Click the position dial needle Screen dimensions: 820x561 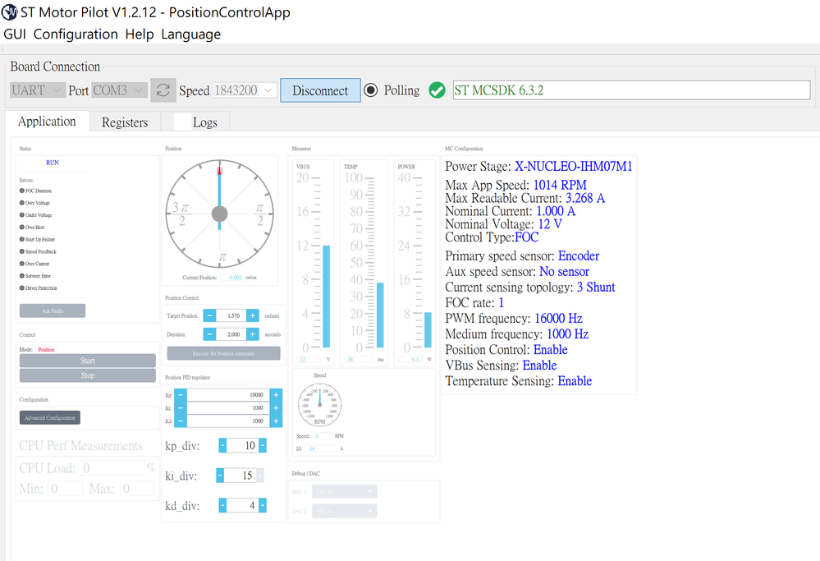220,196
